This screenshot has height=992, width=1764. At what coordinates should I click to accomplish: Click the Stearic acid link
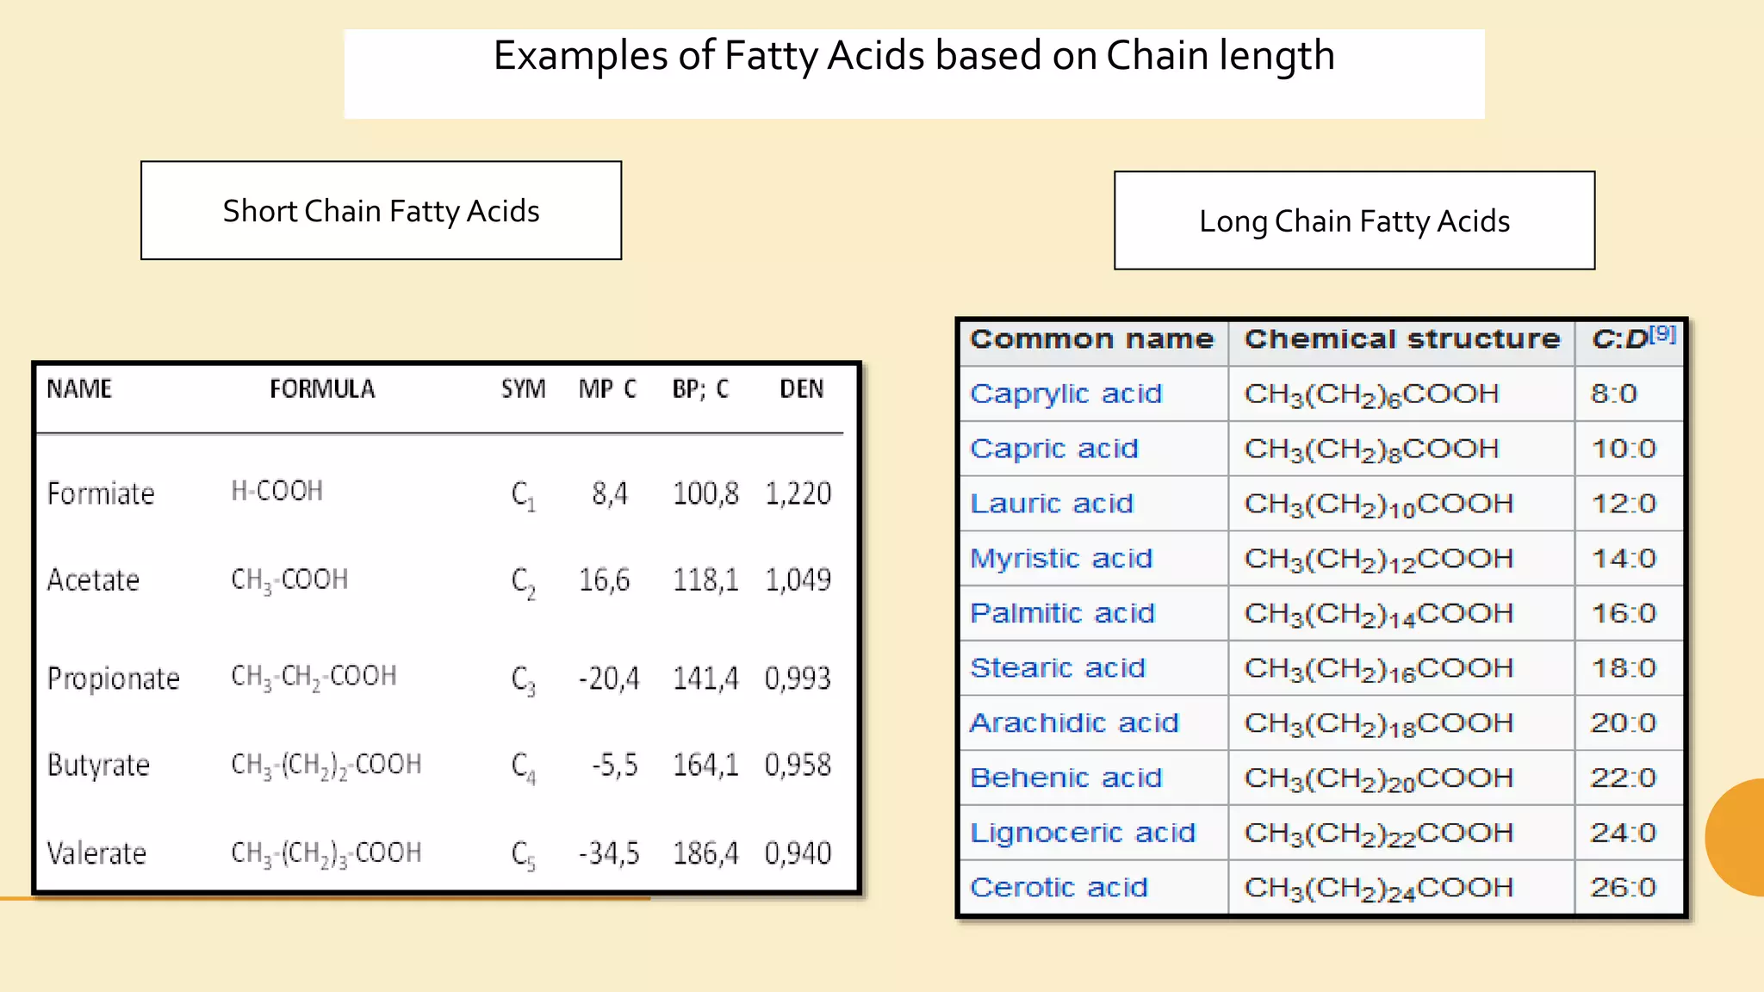click(x=1058, y=667)
